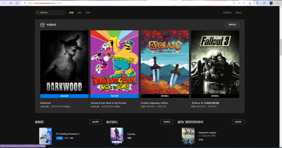Click 查看更多 beside 最热门愿望清单游戏
Viewport: 282px width, 148px height.
click(x=238, y=122)
